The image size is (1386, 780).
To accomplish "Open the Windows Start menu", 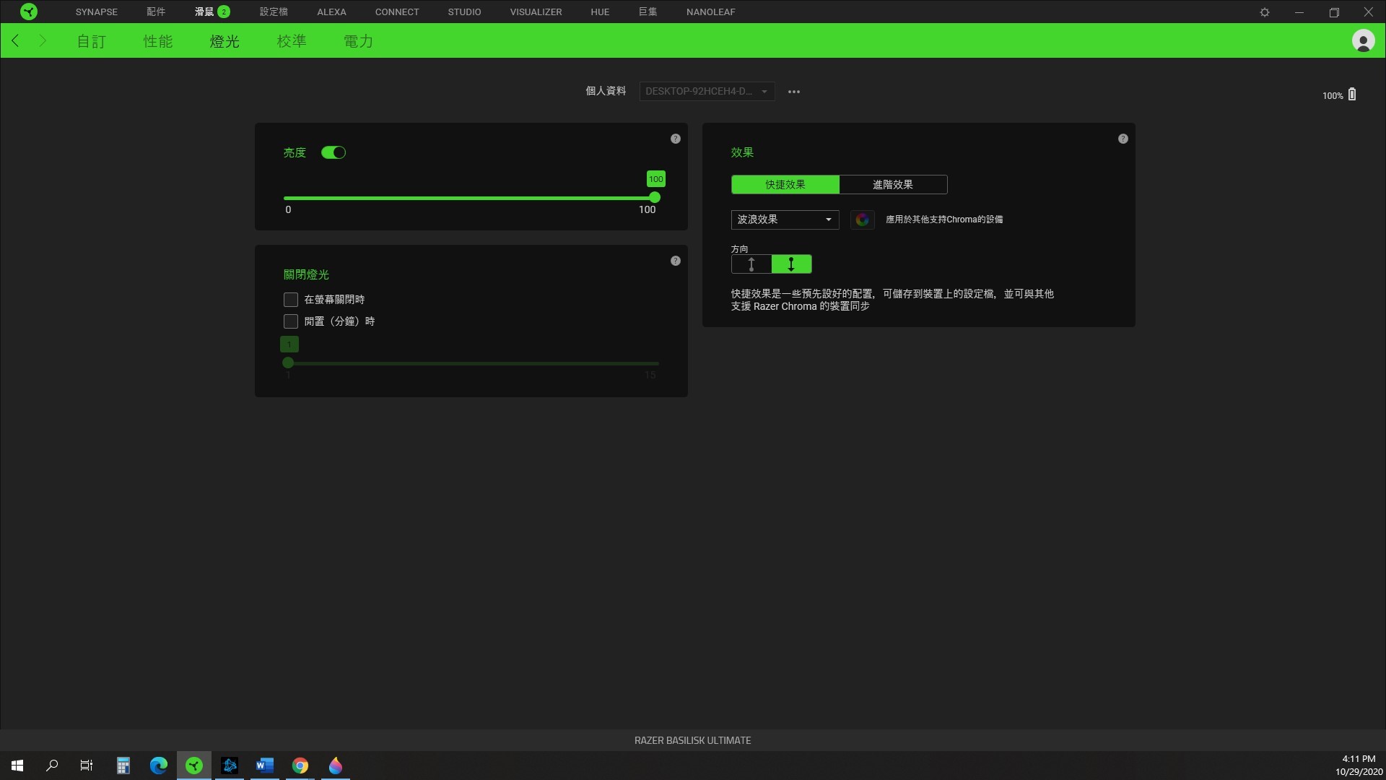I will click(17, 765).
